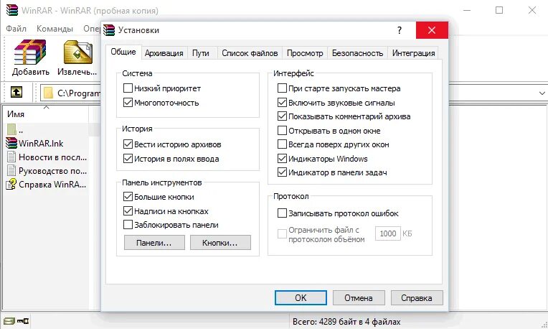Click the Извлечь extract toolbar icon
Viewport: 548px width, 329px height.
77,52
